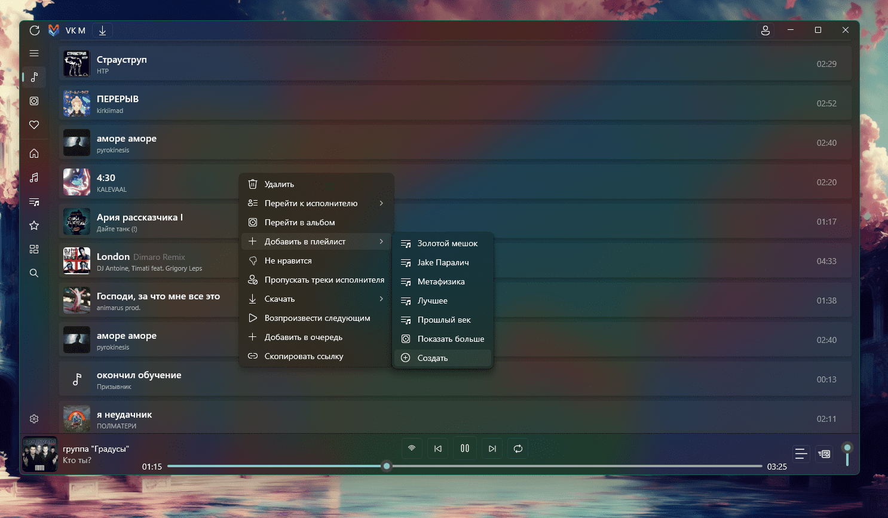
Task: Skip to the previous track
Action: tap(438, 448)
